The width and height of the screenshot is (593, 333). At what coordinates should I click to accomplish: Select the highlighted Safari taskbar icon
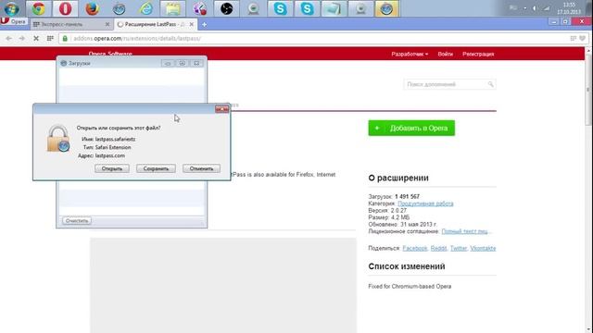(386, 8)
